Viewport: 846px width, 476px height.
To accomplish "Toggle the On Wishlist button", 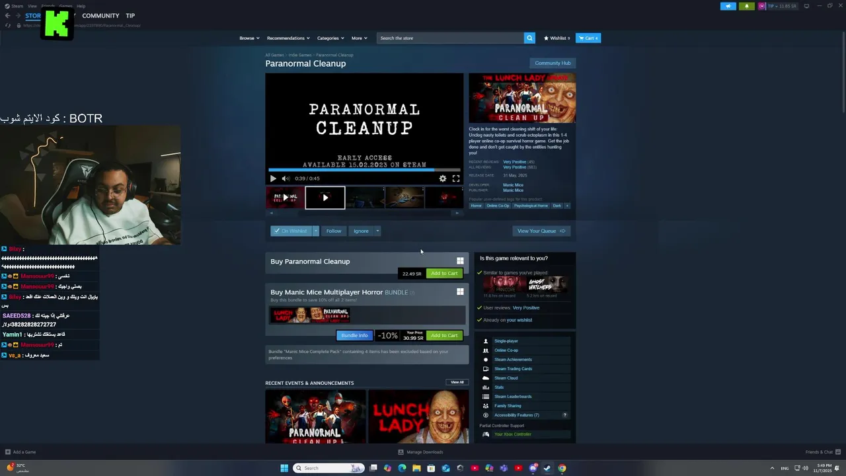I will (x=291, y=231).
